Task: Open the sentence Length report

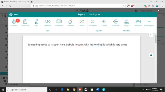Action: pos(127,23)
